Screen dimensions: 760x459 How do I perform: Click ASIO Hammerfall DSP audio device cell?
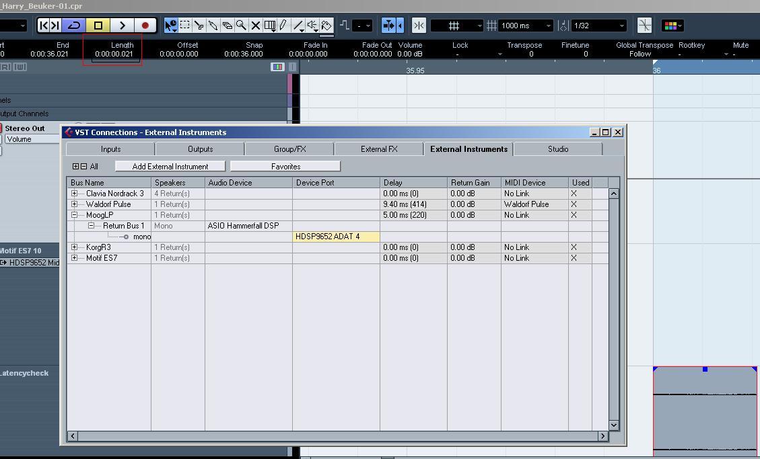click(x=248, y=225)
